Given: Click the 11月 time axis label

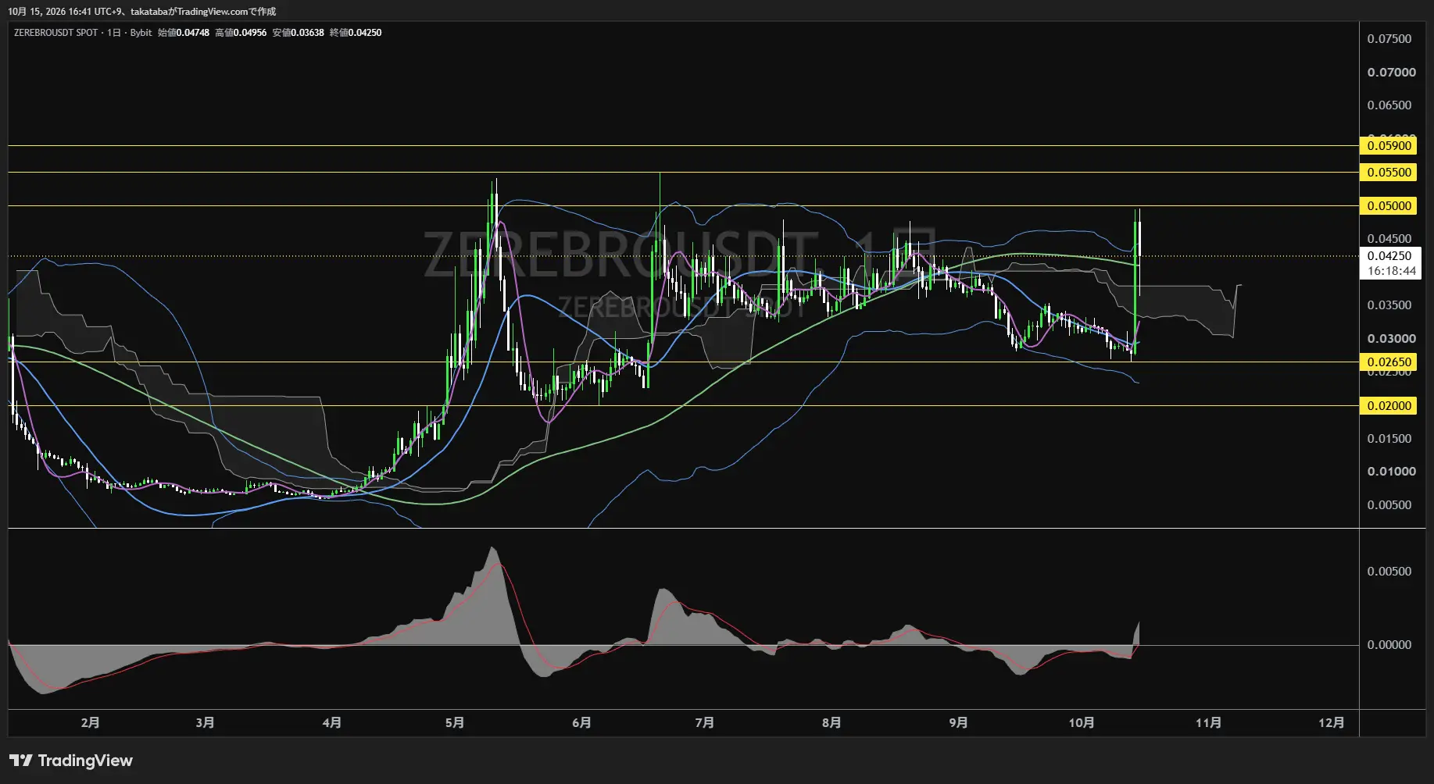Looking at the screenshot, I should tap(1208, 723).
